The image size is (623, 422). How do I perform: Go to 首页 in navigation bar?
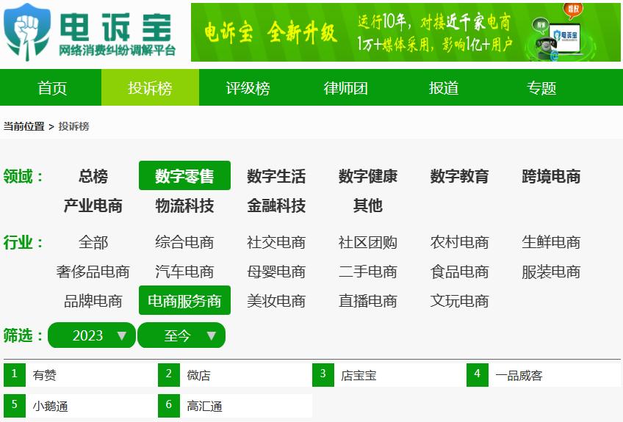(x=52, y=88)
